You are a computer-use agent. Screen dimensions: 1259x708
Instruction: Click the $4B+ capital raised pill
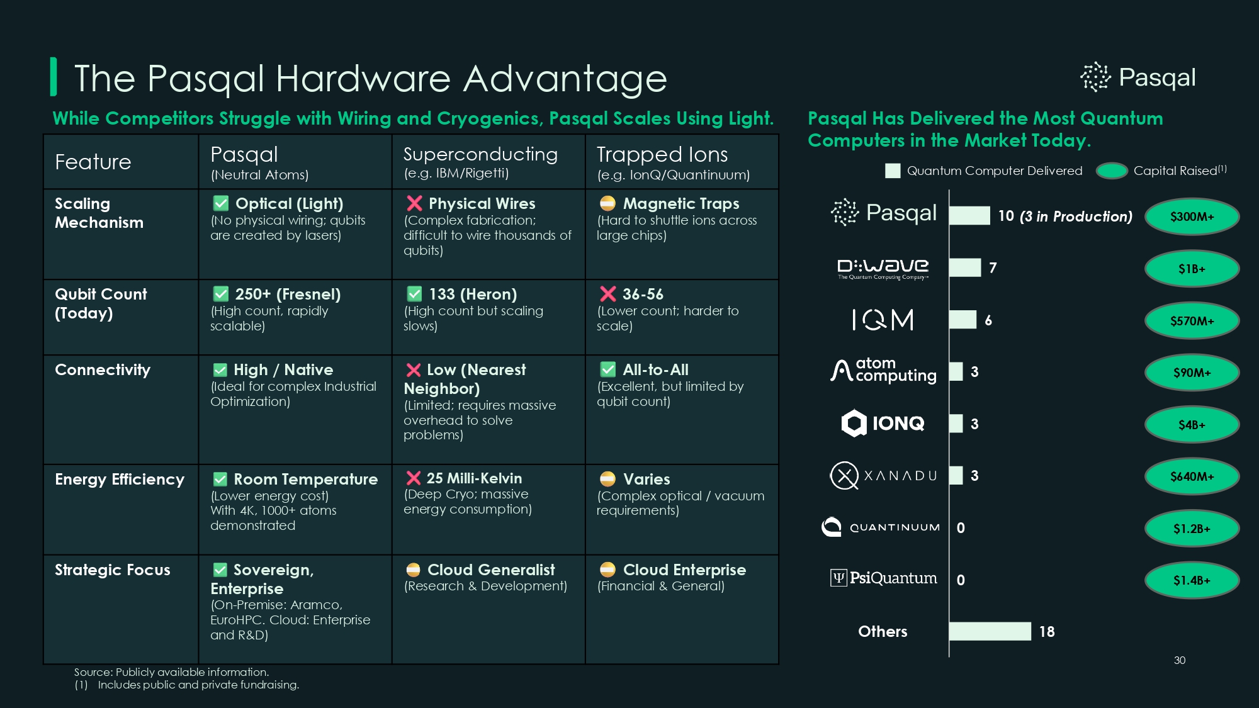coord(1192,425)
